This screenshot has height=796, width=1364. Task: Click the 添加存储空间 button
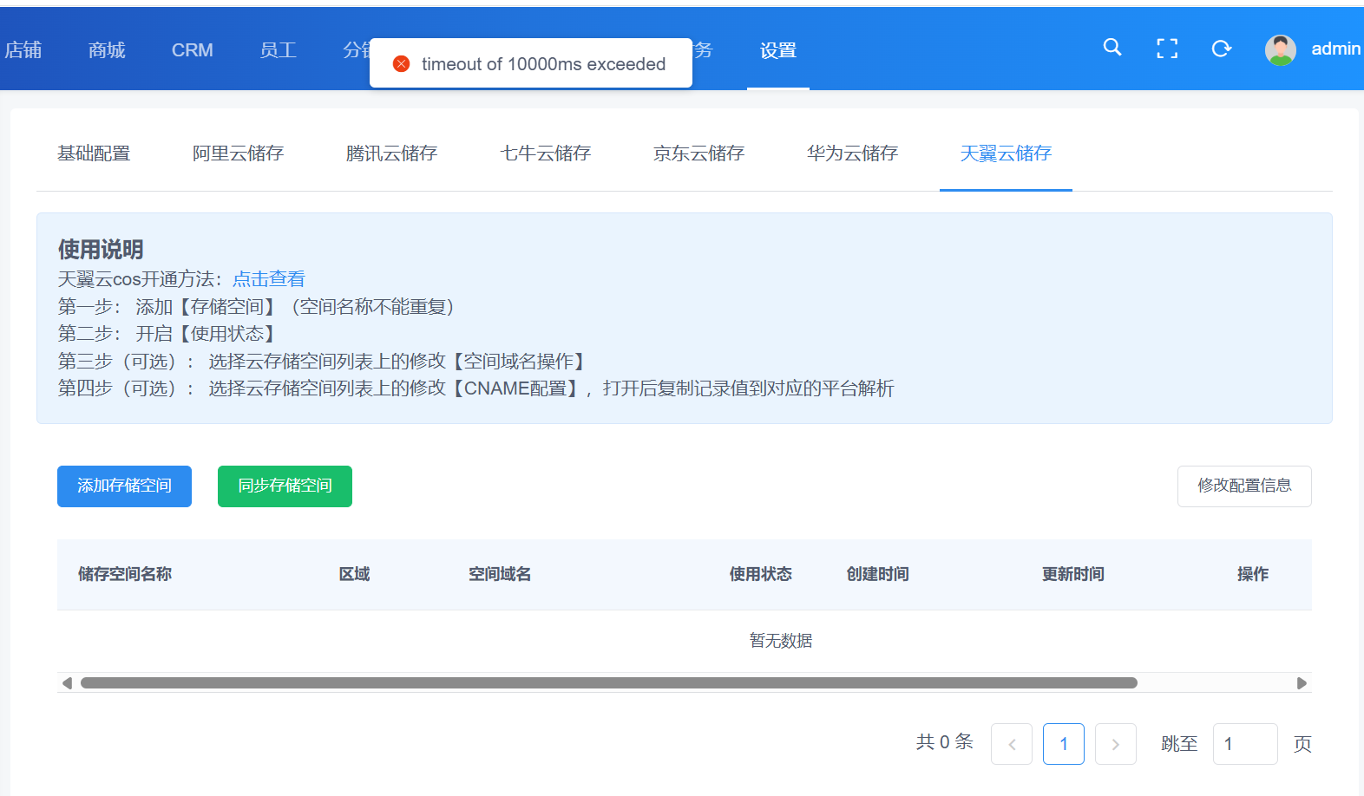124,486
